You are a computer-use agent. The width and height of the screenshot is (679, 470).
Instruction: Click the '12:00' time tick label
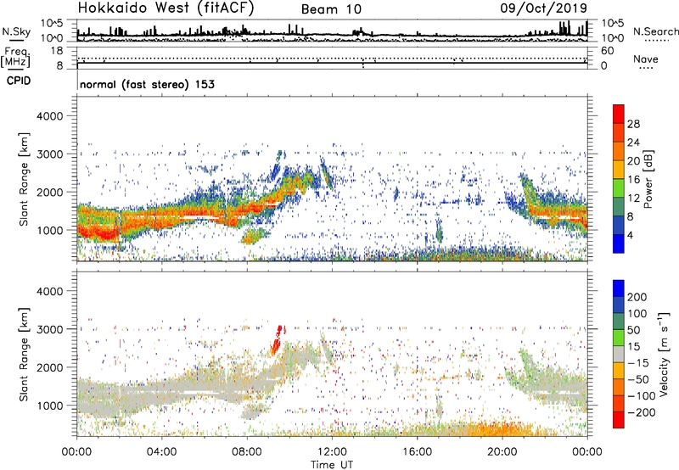[332, 452]
